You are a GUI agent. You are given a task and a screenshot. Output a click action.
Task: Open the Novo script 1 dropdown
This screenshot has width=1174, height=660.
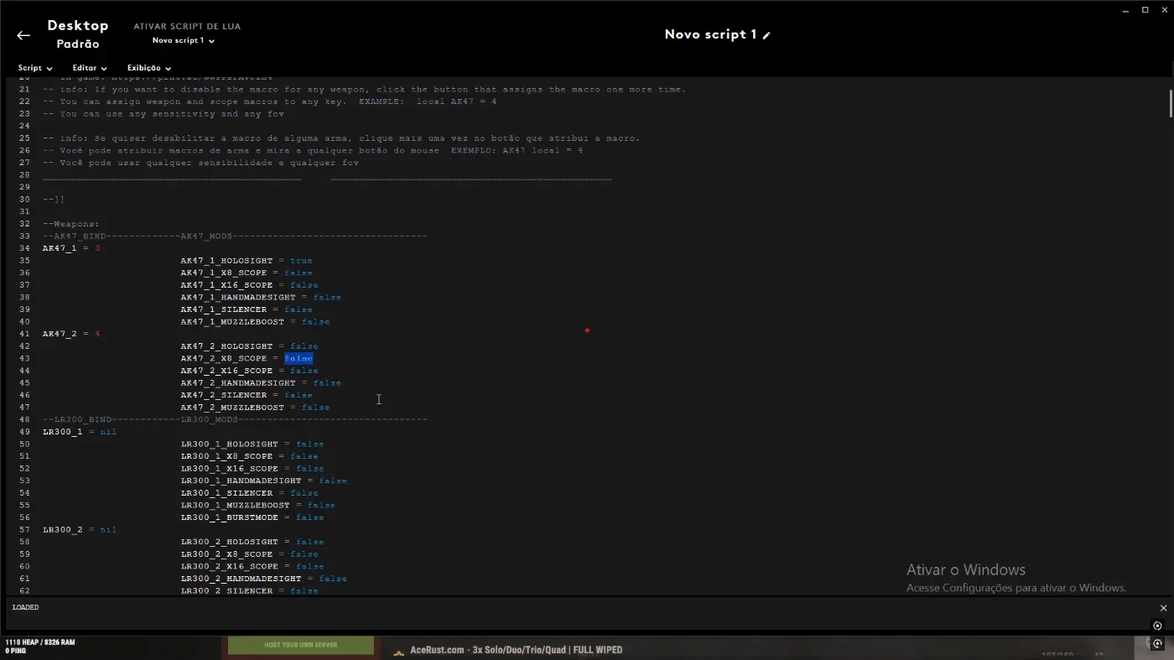[x=184, y=40]
